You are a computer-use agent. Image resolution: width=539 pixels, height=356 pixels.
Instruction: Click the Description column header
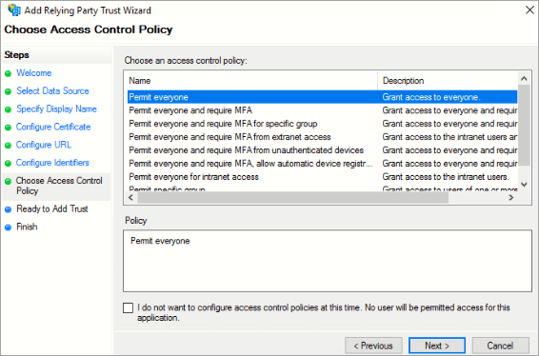pyautogui.click(x=448, y=81)
